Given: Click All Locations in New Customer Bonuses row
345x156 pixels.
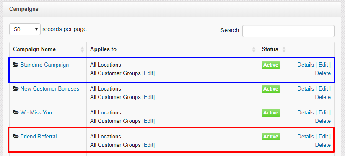Looking at the screenshot, I should pos(105,88).
